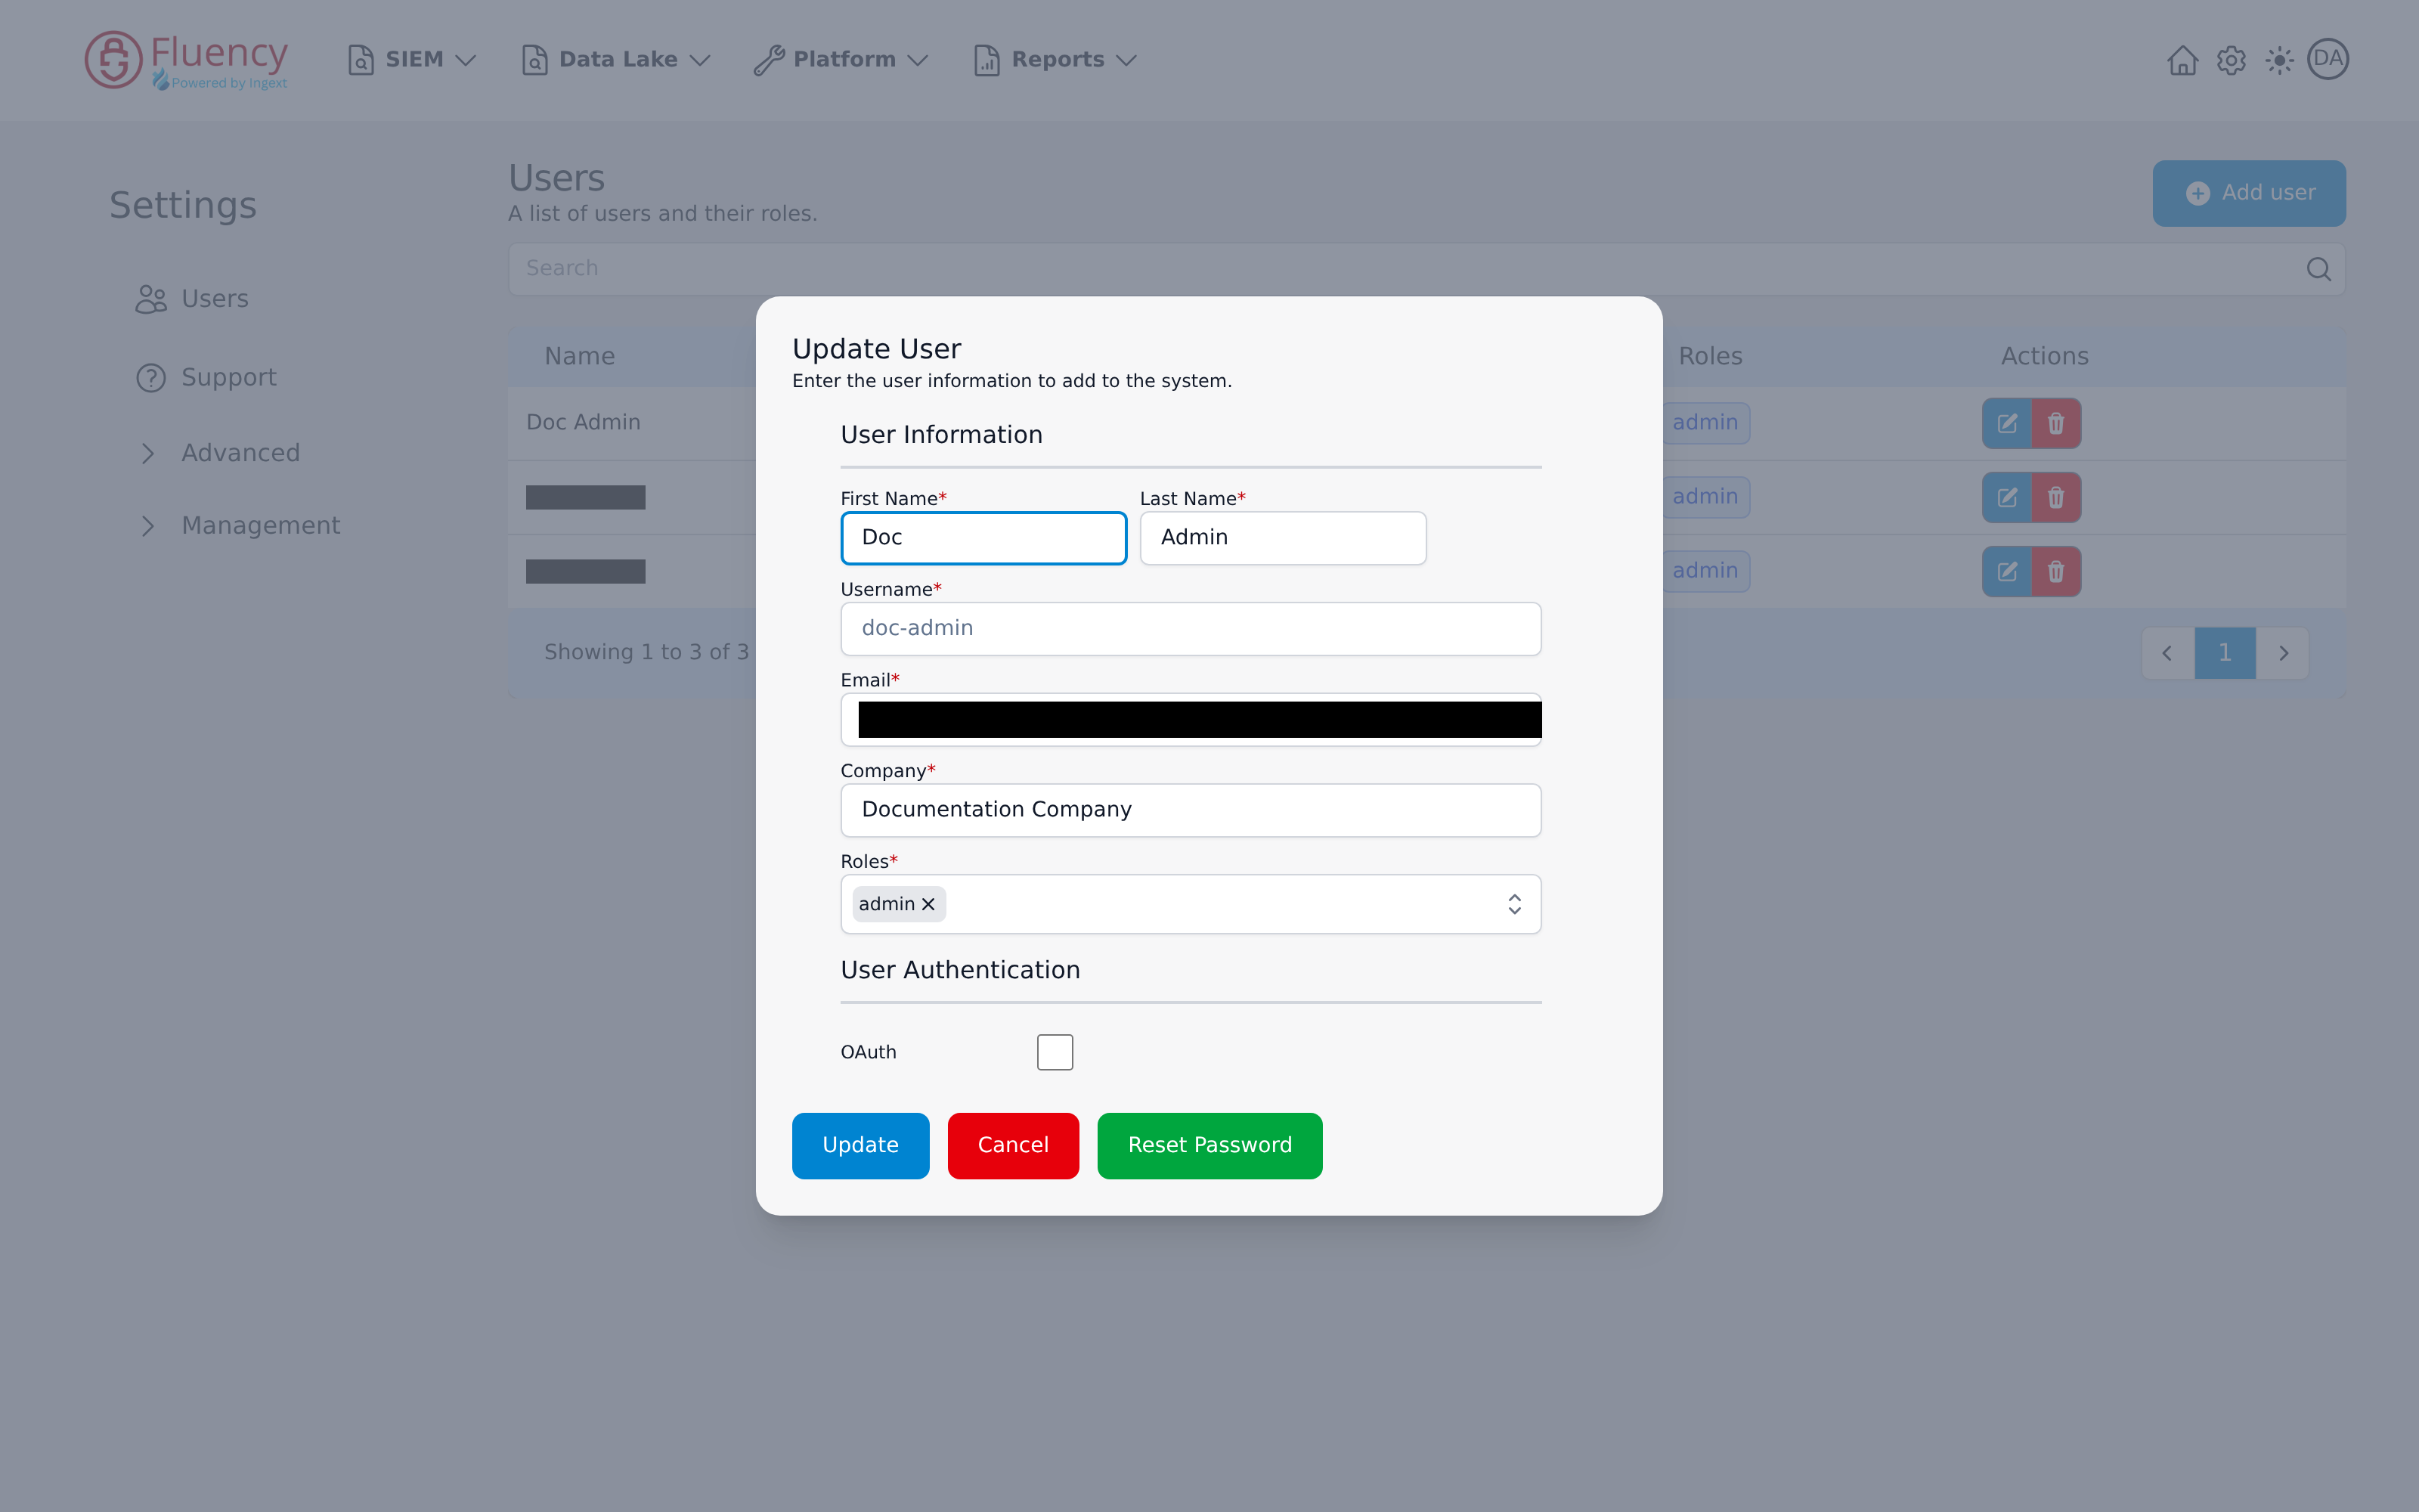Click the Add user button
The image size is (2419, 1512).
pyautogui.click(x=2249, y=193)
